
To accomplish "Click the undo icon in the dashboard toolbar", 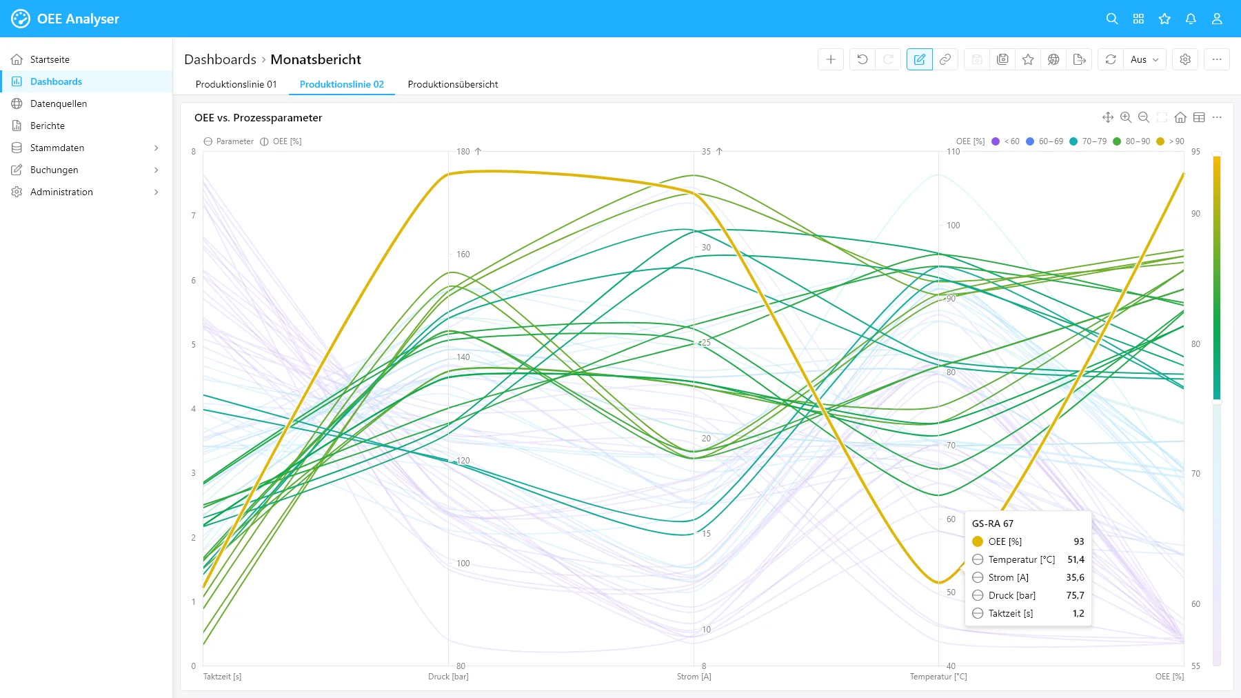I will (862, 59).
